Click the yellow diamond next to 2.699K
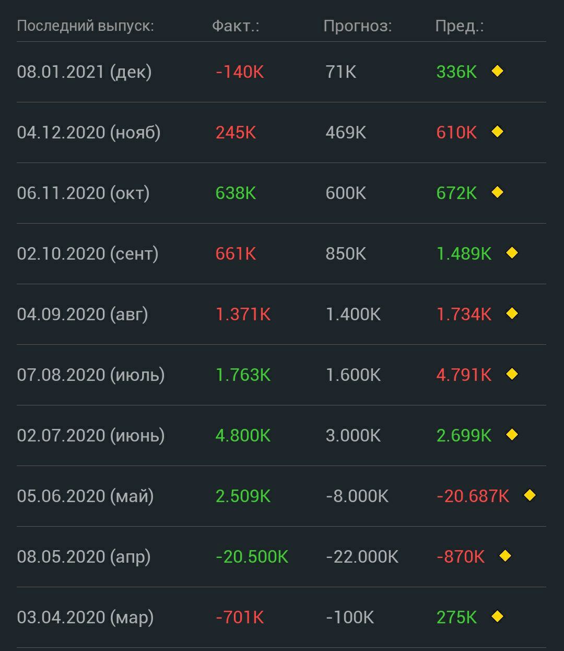This screenshot has height=651, width=564. [512, 435]
